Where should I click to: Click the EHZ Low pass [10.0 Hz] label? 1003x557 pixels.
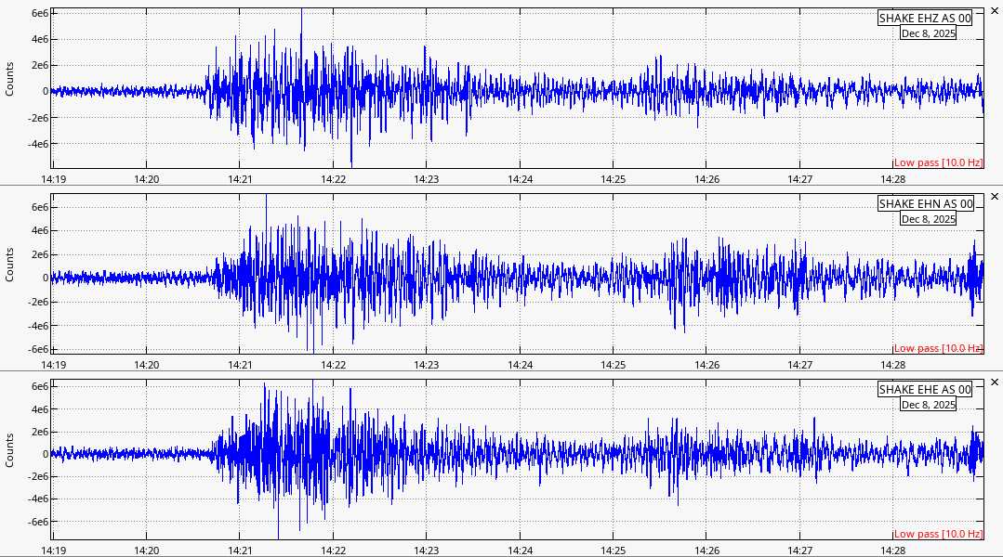click(938, 162)
